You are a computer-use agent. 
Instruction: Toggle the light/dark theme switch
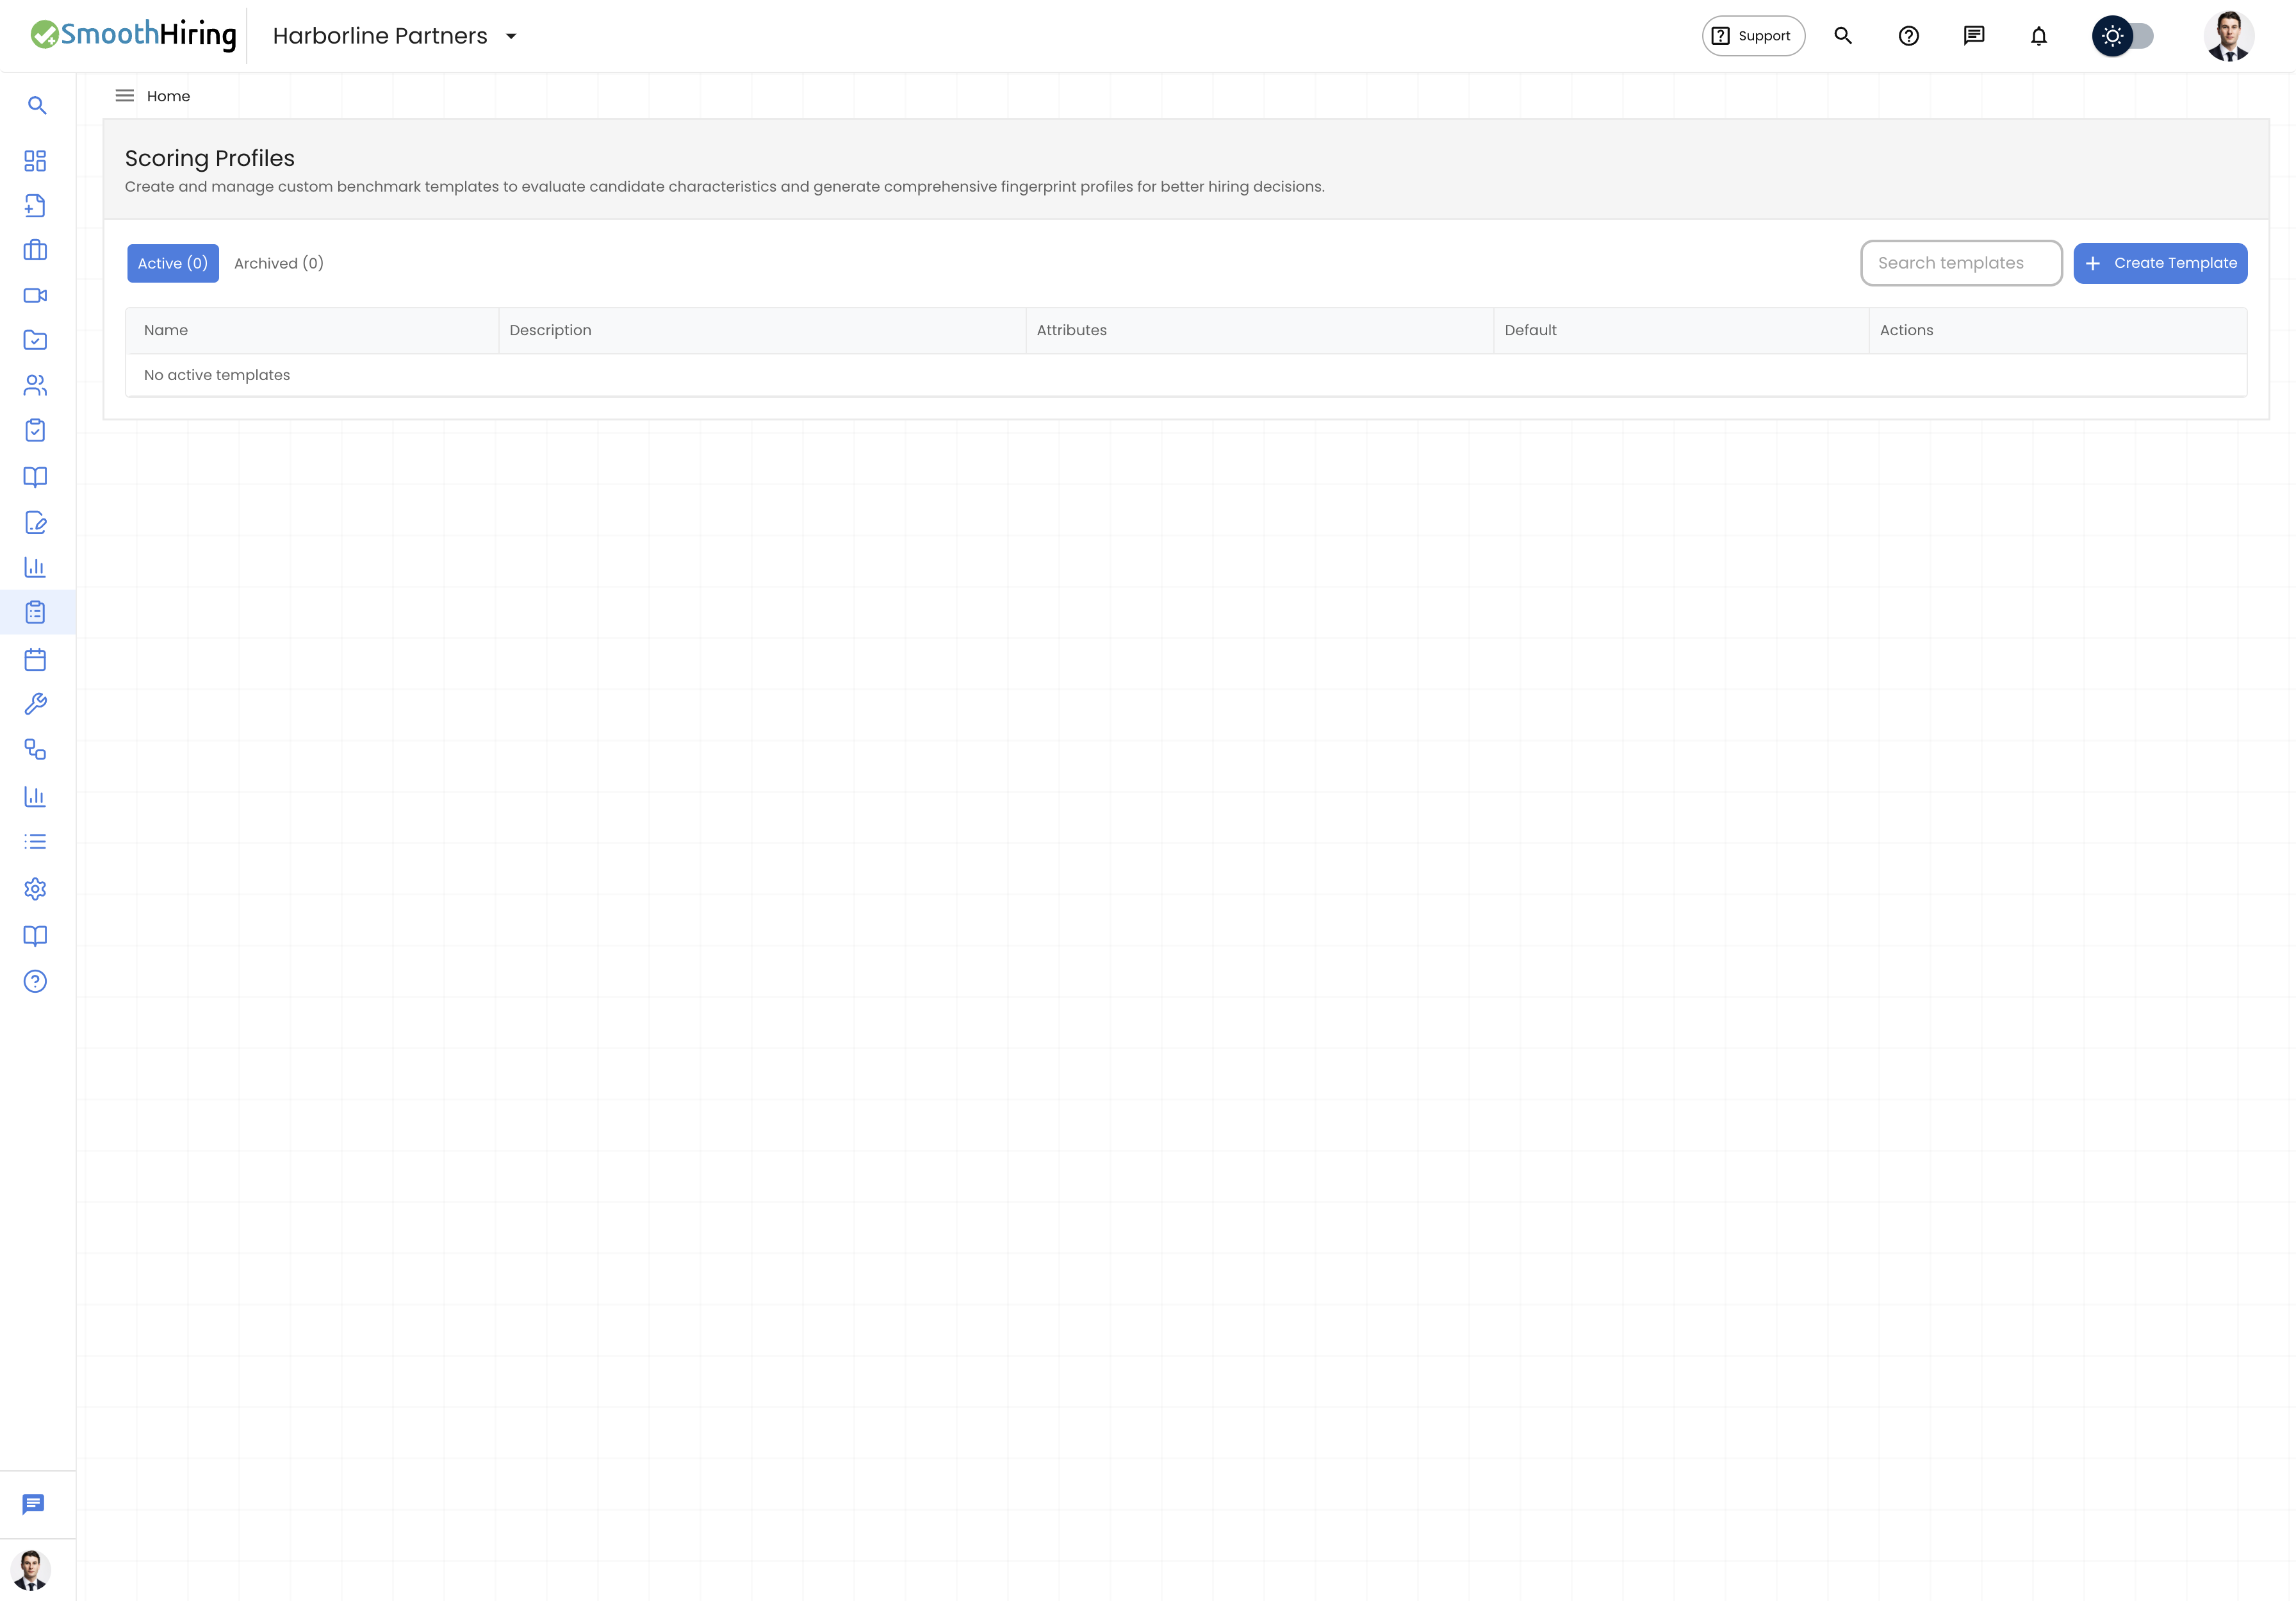[x=2123, y=36]
